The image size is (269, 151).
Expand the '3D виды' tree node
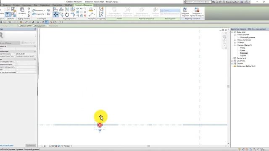tap(235, 42)
